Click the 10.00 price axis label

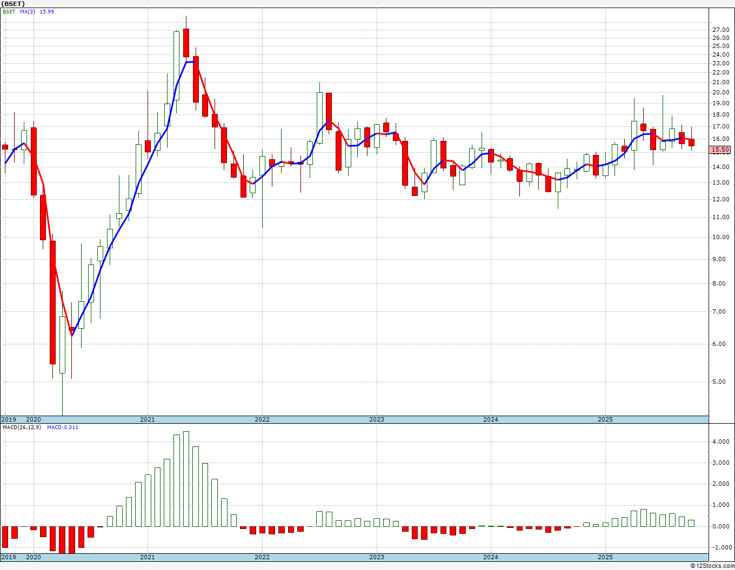(x=721, y=237)
